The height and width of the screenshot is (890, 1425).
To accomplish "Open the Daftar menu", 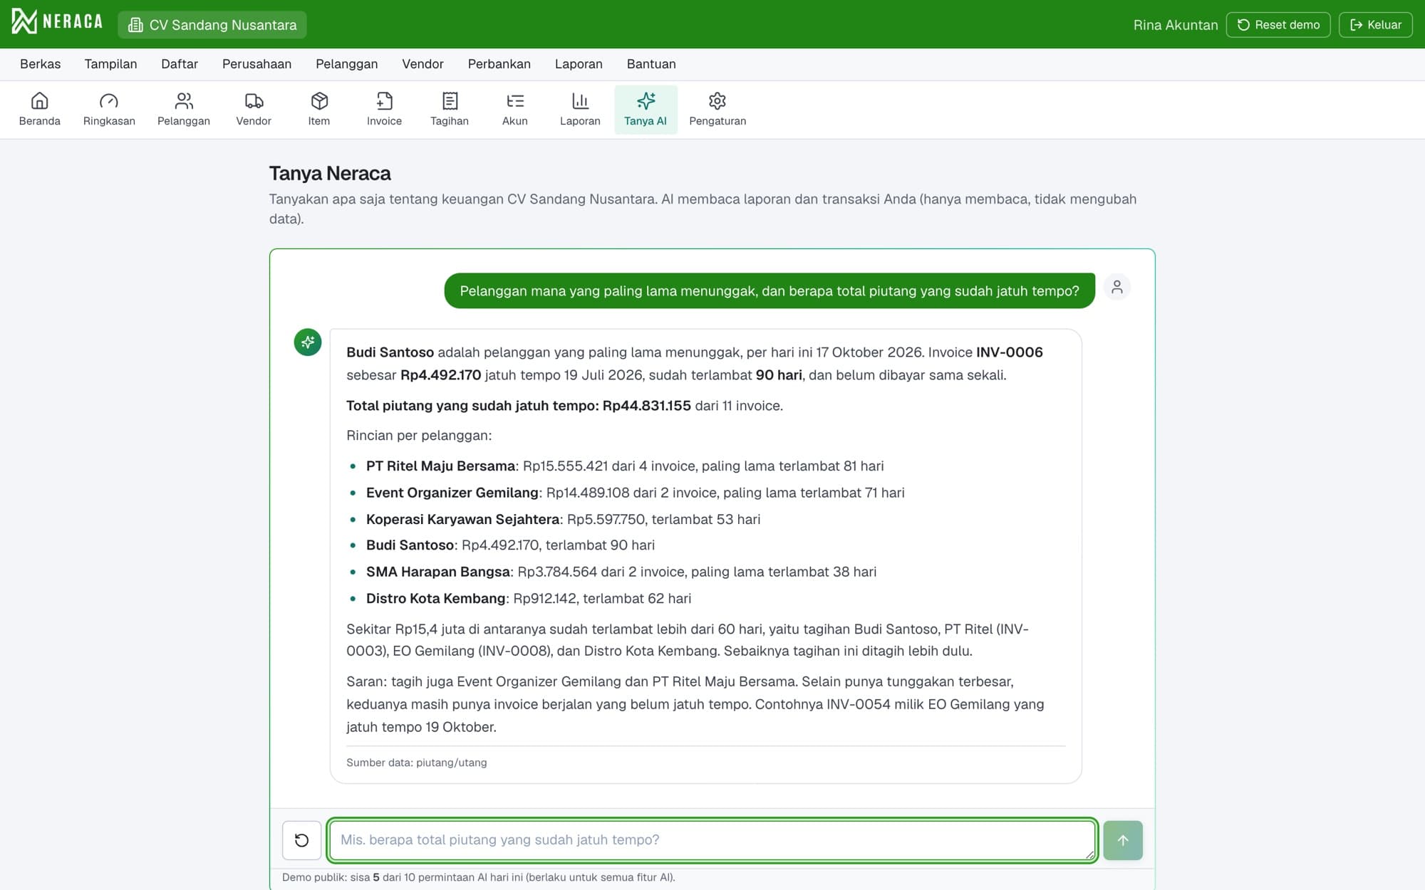I will click(180, 64).
